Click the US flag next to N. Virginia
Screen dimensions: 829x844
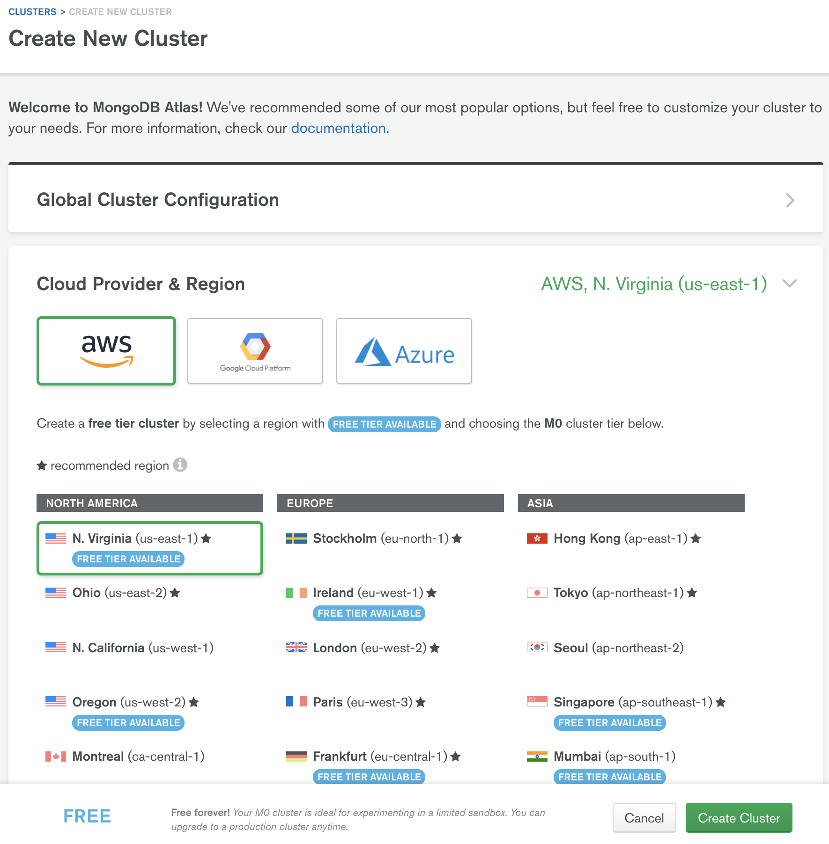55,538
